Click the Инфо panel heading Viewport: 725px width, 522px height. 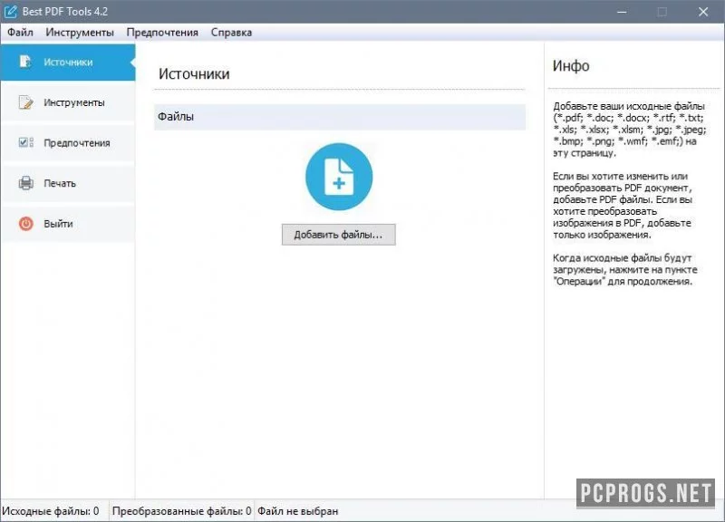click(x=571, y=65)
